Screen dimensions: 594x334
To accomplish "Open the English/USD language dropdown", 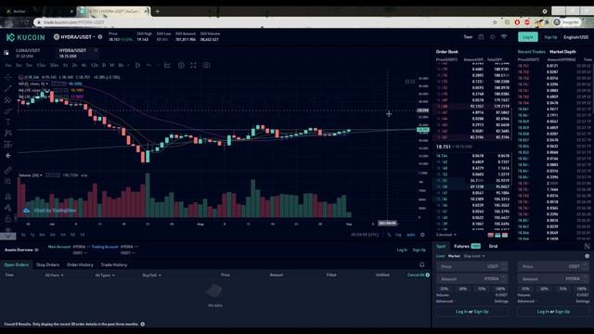I will pos(575,37).
